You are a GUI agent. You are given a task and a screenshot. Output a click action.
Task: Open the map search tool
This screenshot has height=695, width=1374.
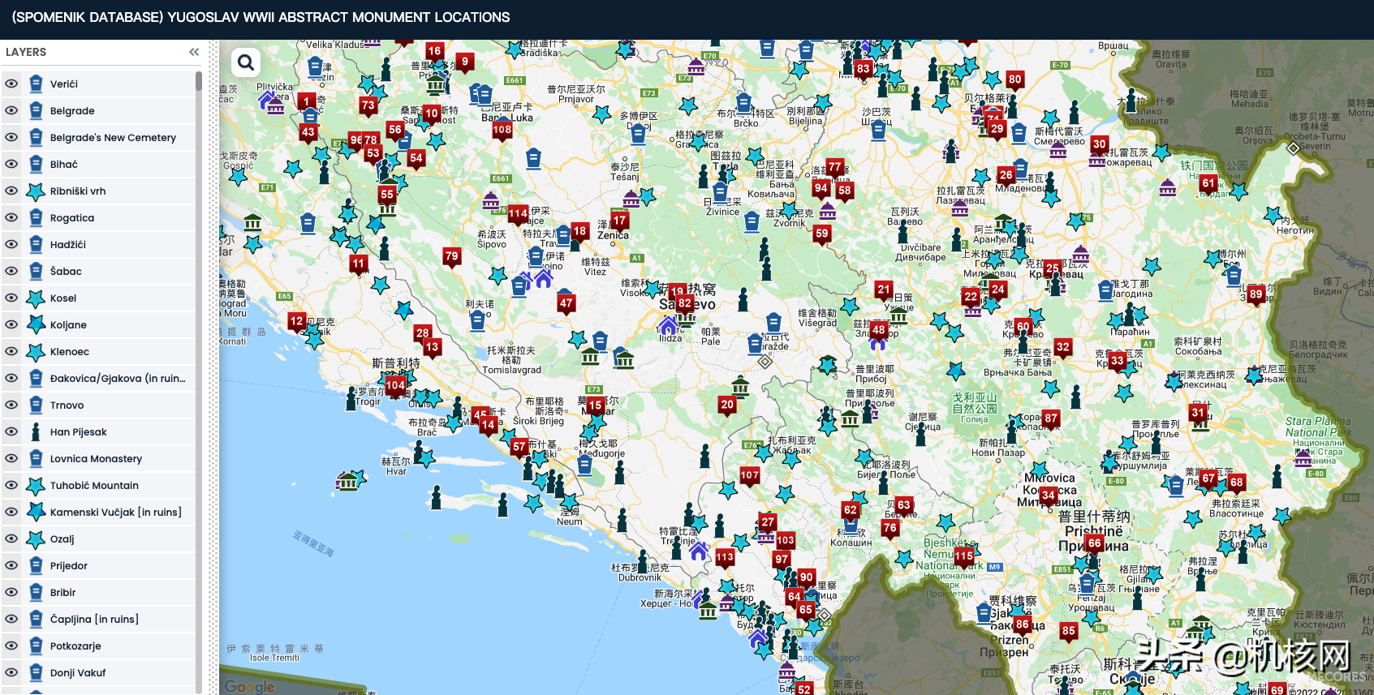tap(246, 62)
